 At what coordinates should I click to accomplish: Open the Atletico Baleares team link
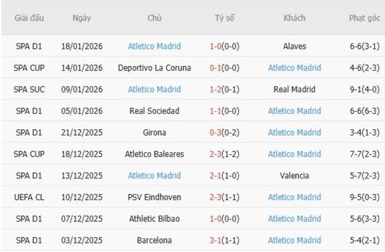[x=155, y=154]
